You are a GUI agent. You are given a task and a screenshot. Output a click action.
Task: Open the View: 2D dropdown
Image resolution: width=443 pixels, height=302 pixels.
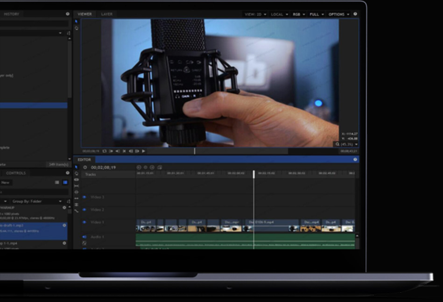coord(255,14)
